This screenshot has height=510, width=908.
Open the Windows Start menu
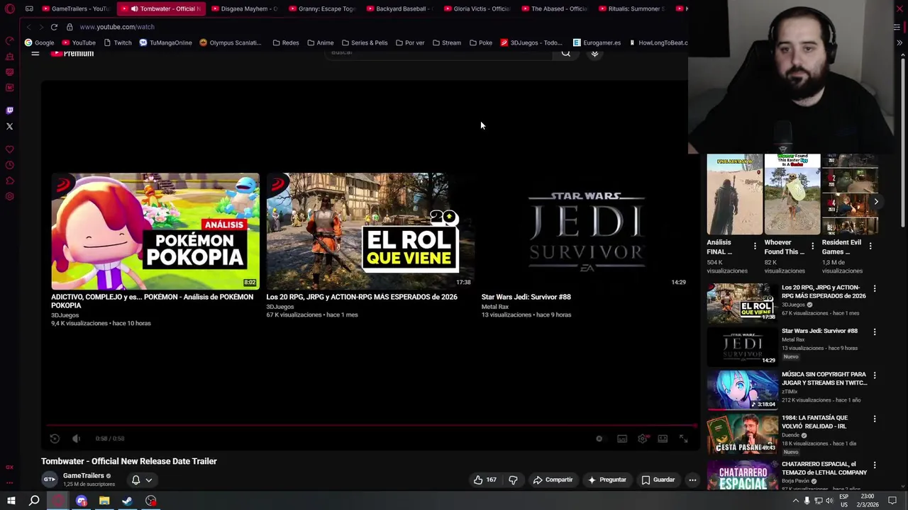(11, 501)
